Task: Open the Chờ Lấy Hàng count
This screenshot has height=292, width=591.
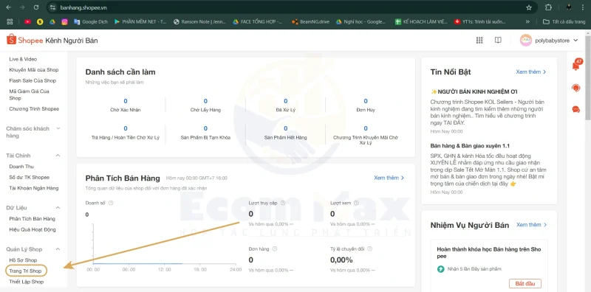Action: click(205, 101)
